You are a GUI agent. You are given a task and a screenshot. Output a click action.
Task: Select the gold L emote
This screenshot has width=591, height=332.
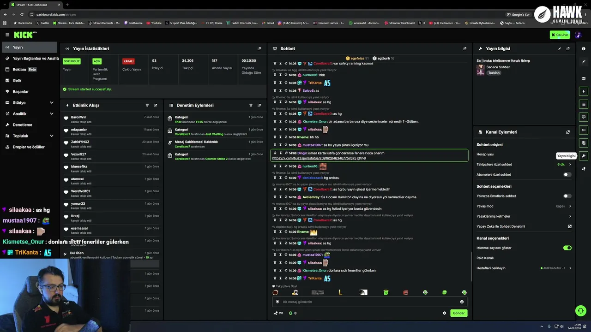340,292
